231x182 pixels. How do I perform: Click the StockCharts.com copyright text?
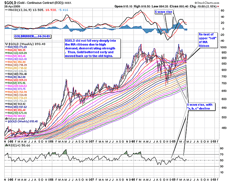[207, 3]
